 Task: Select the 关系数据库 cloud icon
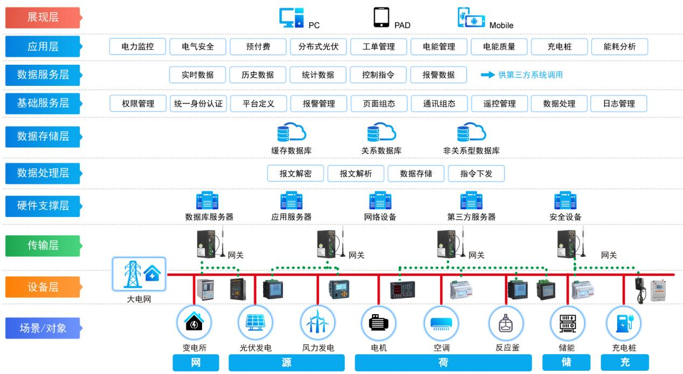point(381,132)
